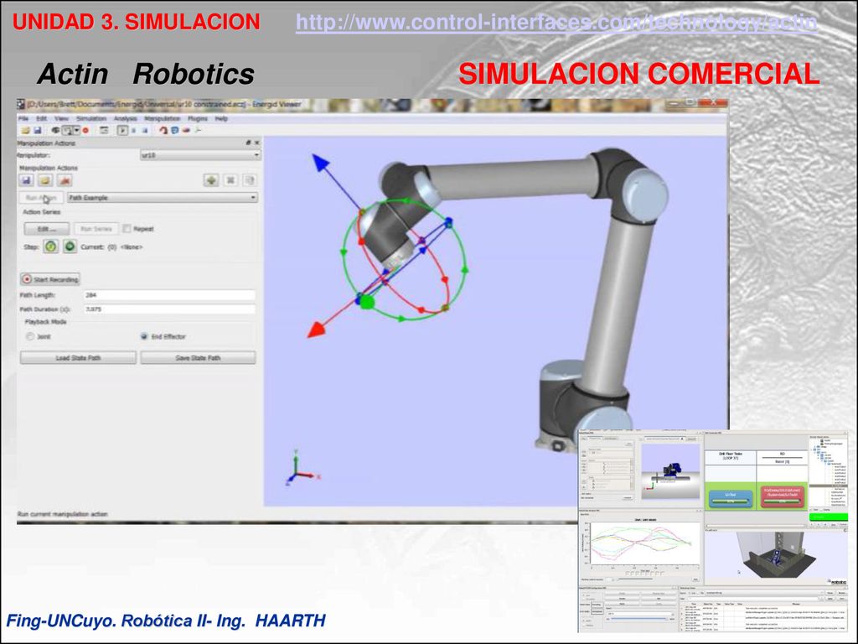Click the red arrow handle of the manipulator gizmo
The height and width of the screenshot is (644, 858).
click(x=316, y=329)
